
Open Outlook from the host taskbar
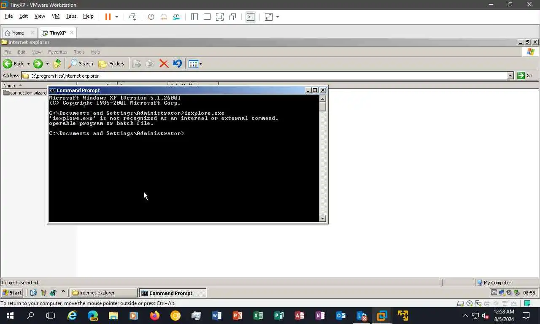pyautogui.click(x=341, y=315)
